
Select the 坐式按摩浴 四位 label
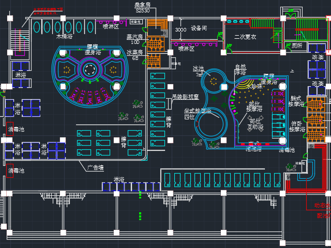point(198,114)
